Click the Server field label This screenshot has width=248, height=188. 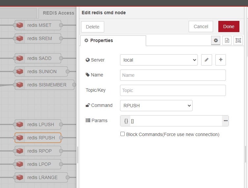[98, 60]
